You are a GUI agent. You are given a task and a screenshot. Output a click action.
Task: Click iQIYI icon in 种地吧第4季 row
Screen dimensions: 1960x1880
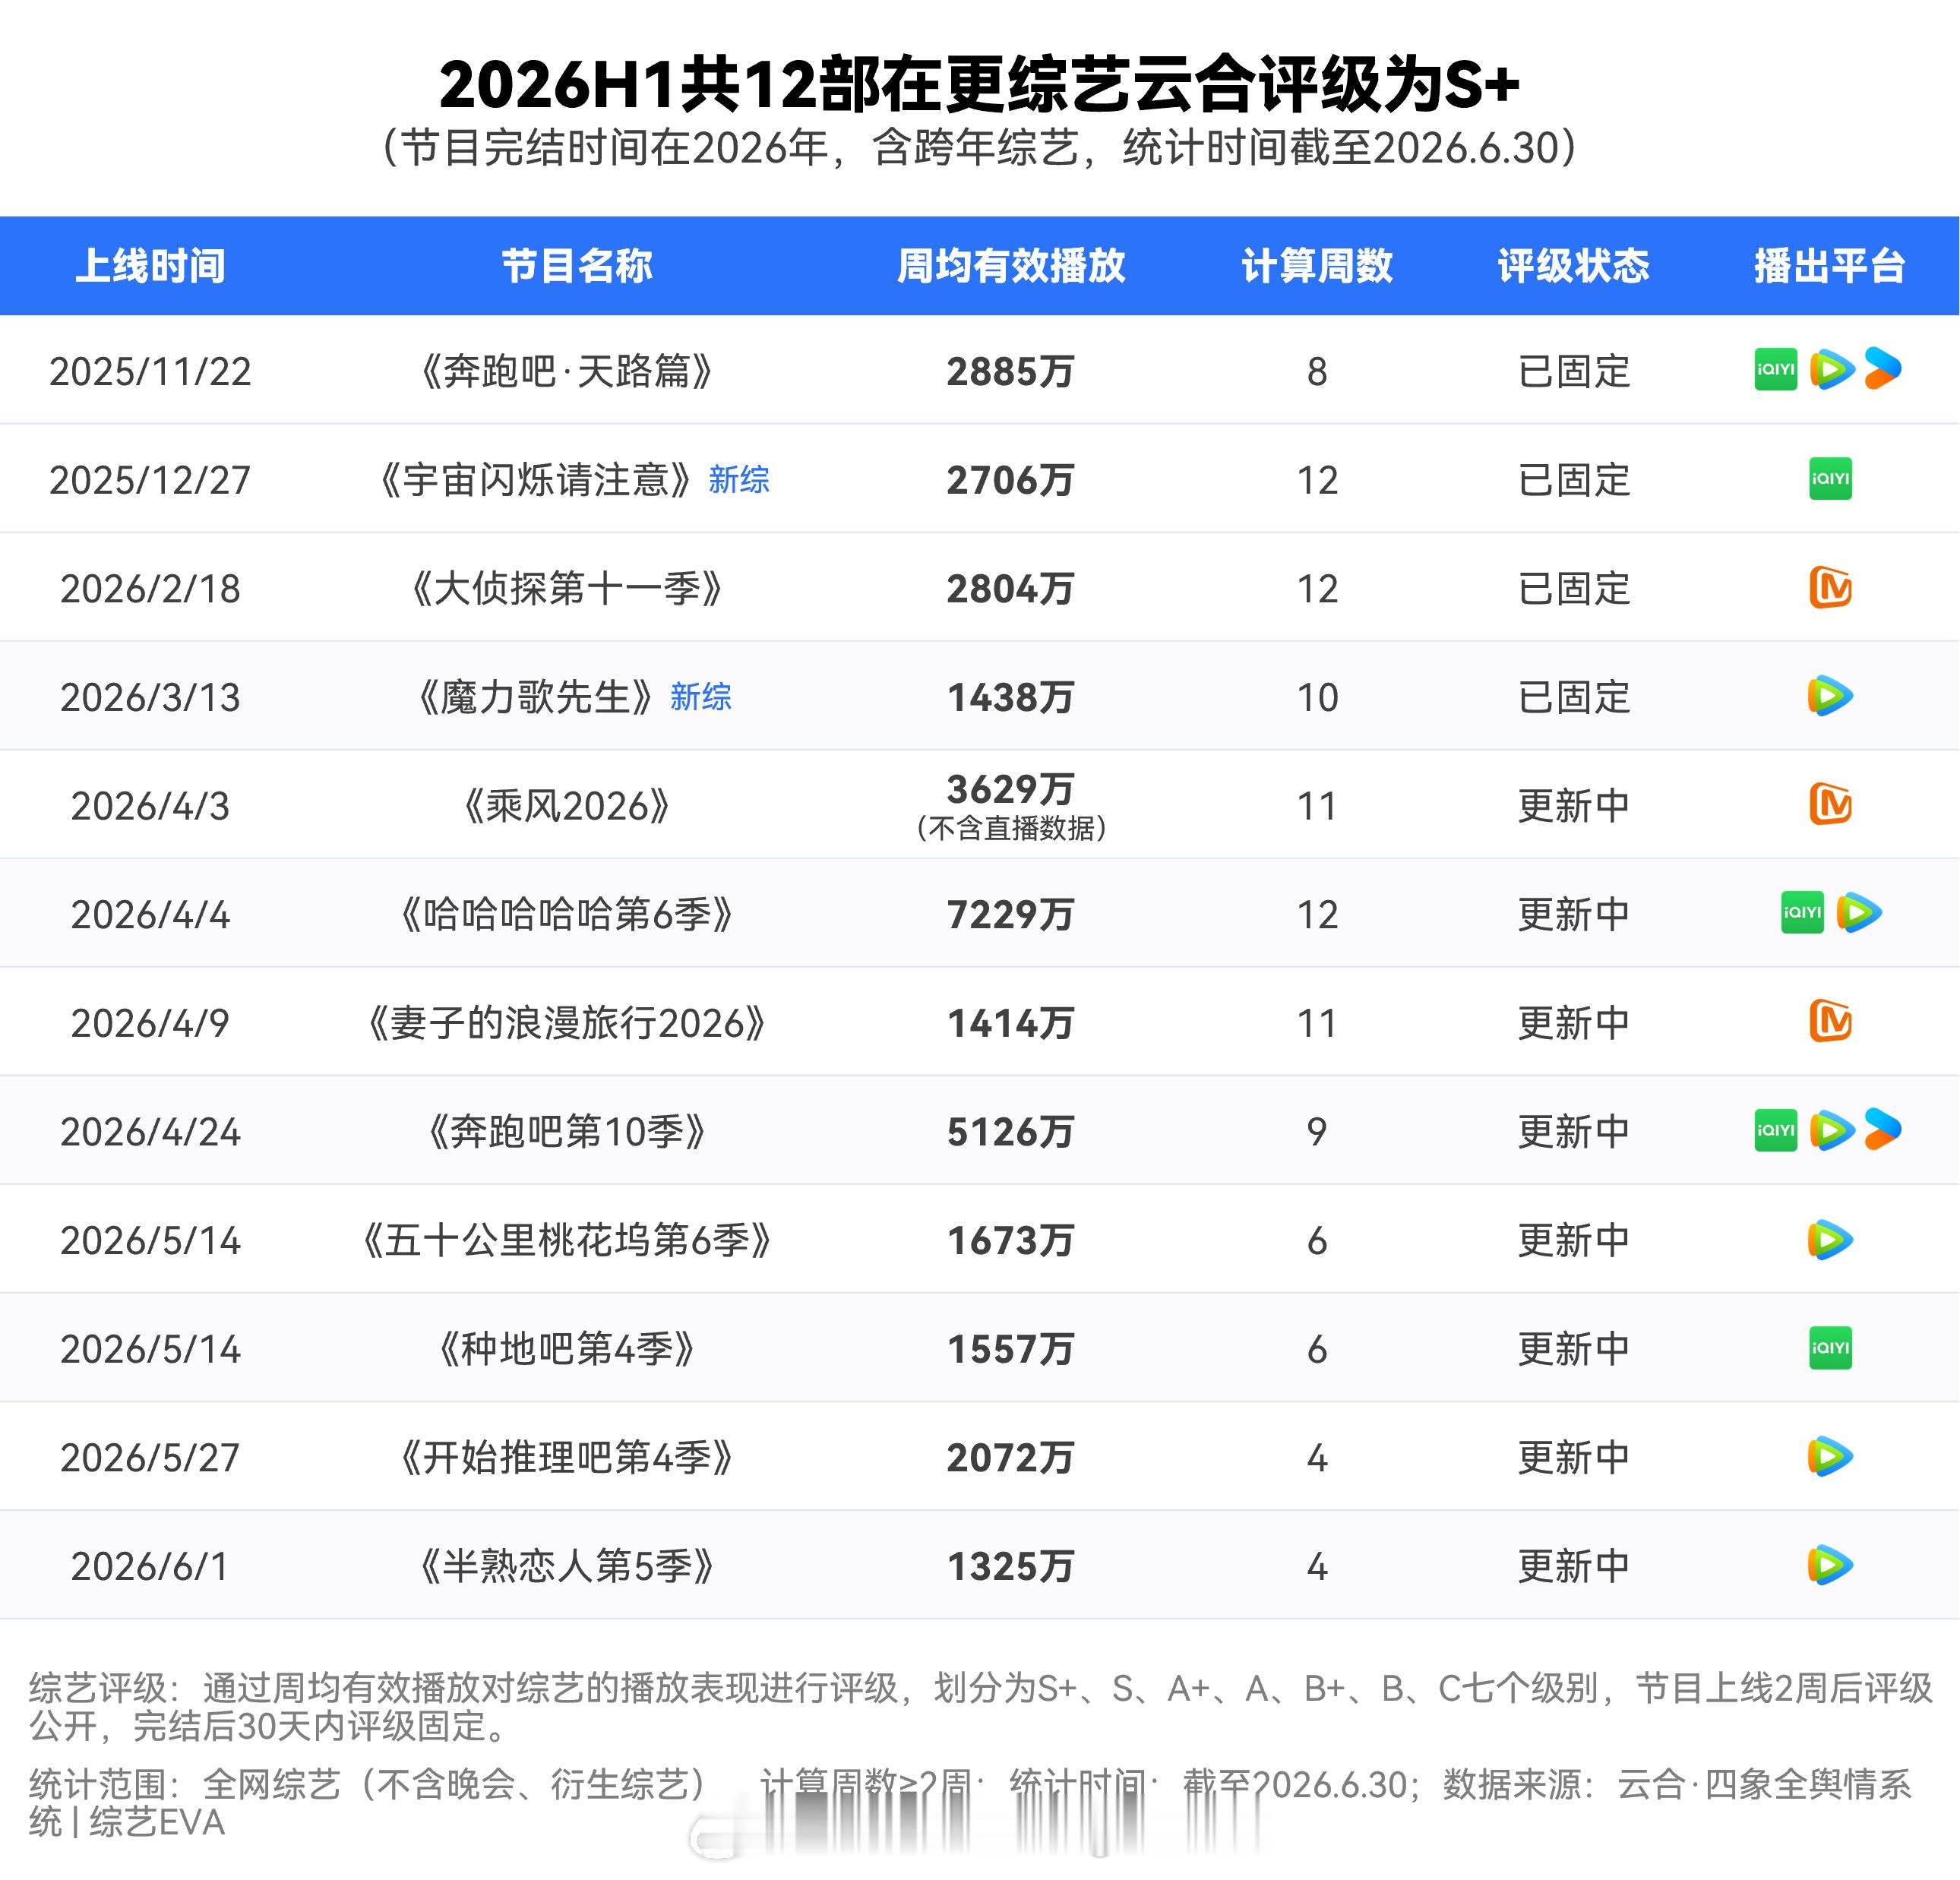point(1831,1348)
